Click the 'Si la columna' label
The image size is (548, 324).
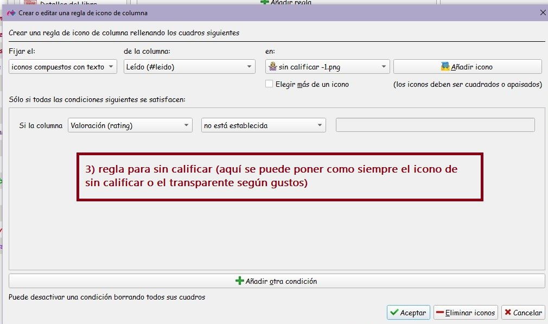click(x=41, y=125)
